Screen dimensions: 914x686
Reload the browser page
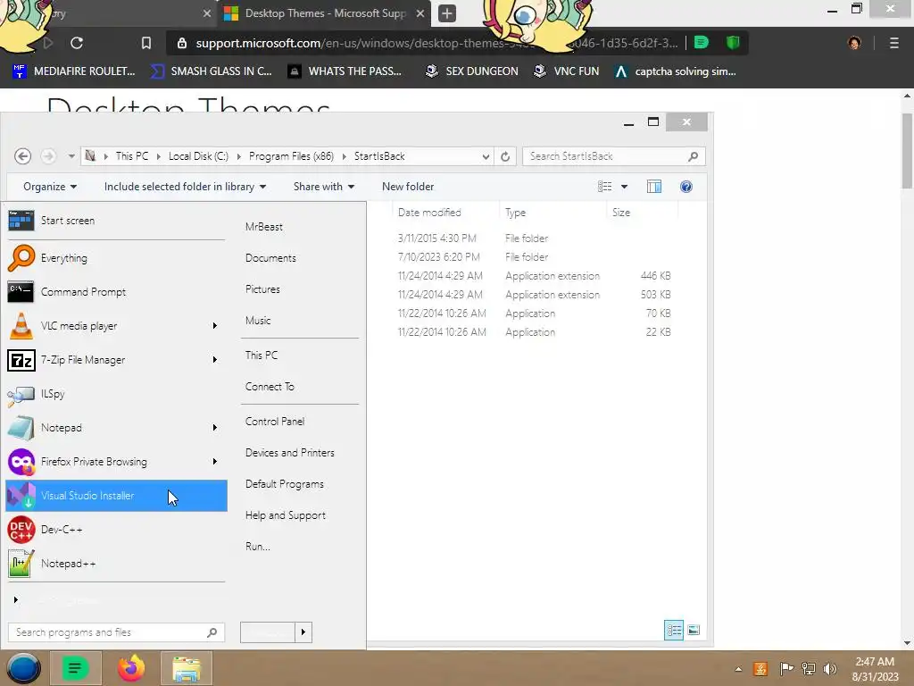77,43
